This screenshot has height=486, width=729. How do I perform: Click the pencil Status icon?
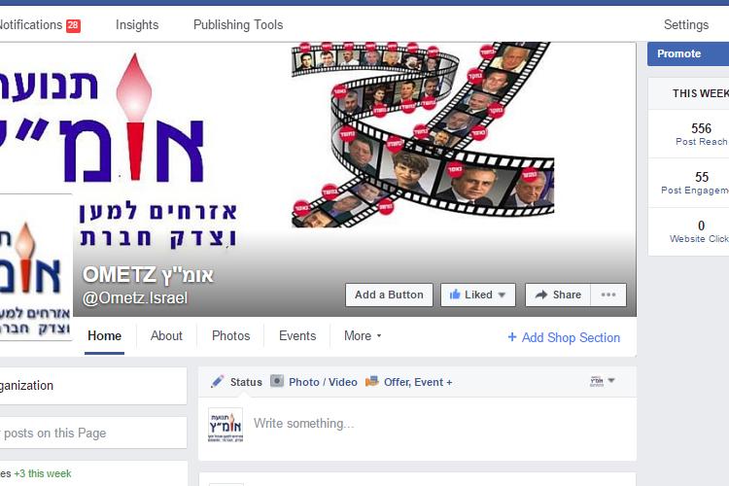(217, 382)
